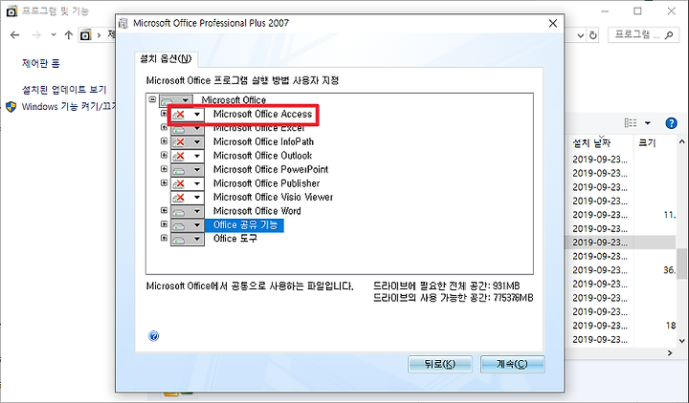Select Office 도구 in the tree
The width and height of the screenshot is (689, 403).
pos(235,239)
